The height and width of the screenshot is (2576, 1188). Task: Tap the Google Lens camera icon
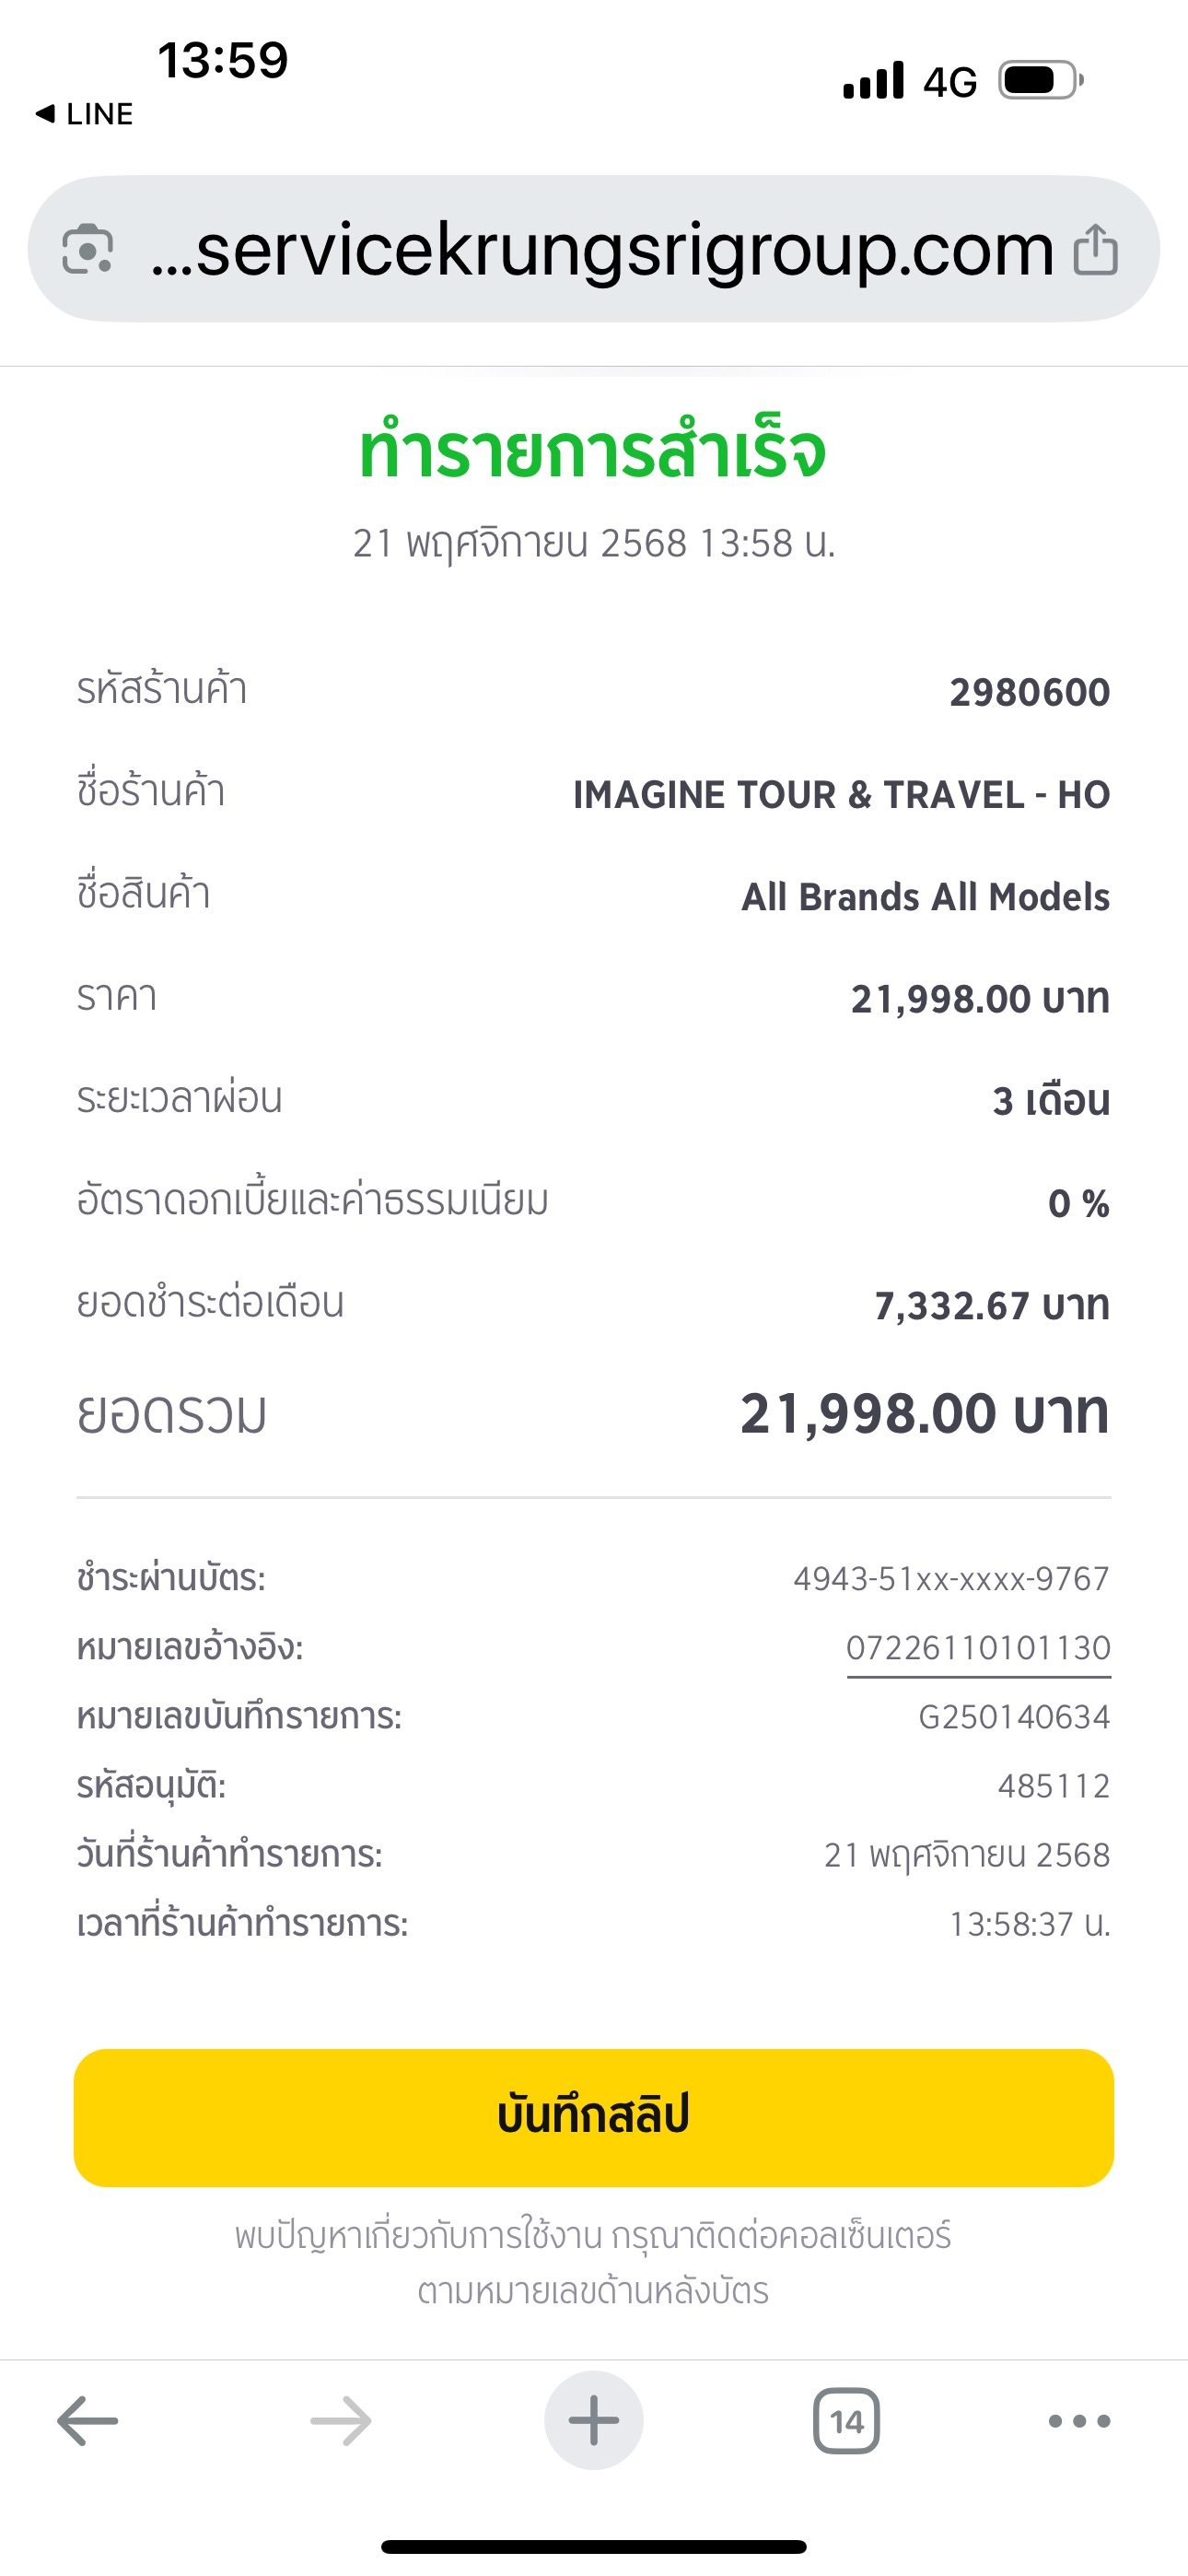click(88, 249)
